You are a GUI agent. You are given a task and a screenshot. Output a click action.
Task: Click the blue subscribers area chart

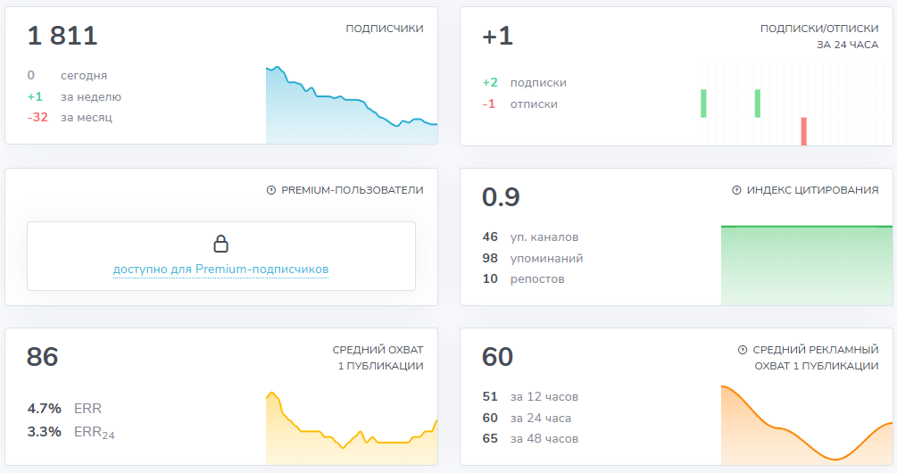[351, 116]
